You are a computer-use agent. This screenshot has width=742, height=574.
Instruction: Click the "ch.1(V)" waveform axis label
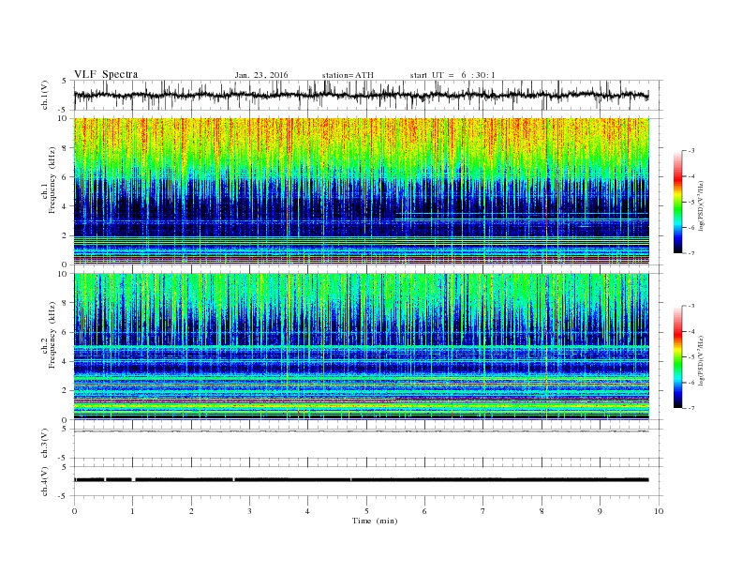coord(45,95)
